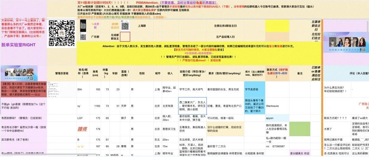Click 喜欢甜甜的女生，男生勿扰 cell
This screenshot has height=157, width=369.
click(225, 89)
